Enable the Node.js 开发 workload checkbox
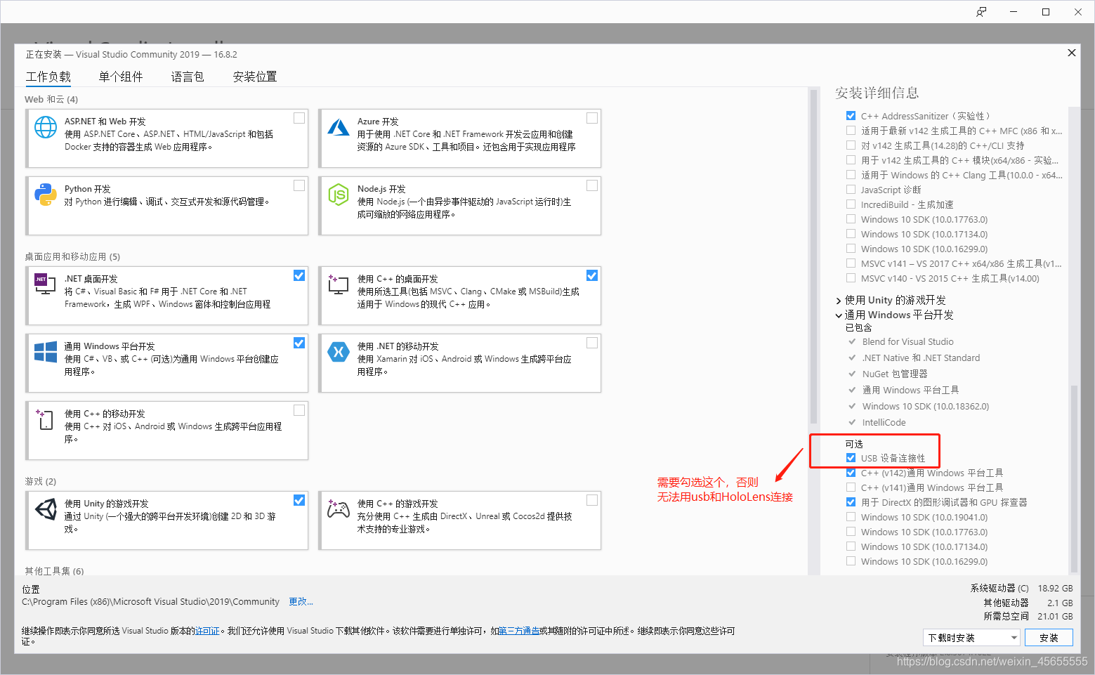Screen dimensions: 1095x675 click(x=592, y=185)
